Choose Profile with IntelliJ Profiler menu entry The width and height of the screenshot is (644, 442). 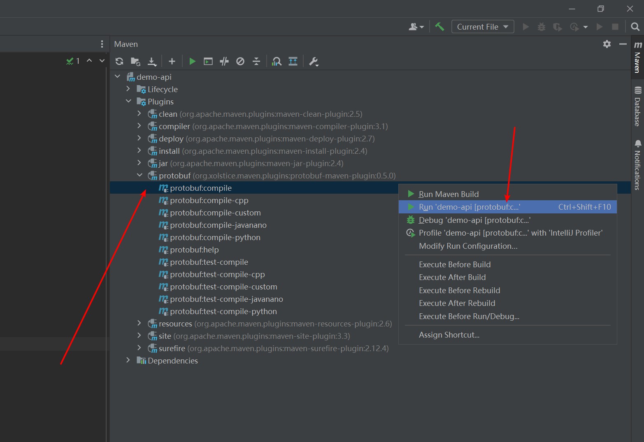[507, 233]
